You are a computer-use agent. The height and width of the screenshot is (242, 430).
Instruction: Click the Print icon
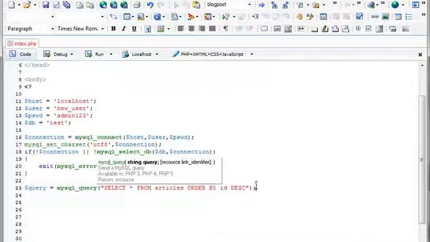(136, 5)
